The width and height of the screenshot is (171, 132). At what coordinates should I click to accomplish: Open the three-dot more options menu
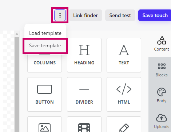point(60,15)
